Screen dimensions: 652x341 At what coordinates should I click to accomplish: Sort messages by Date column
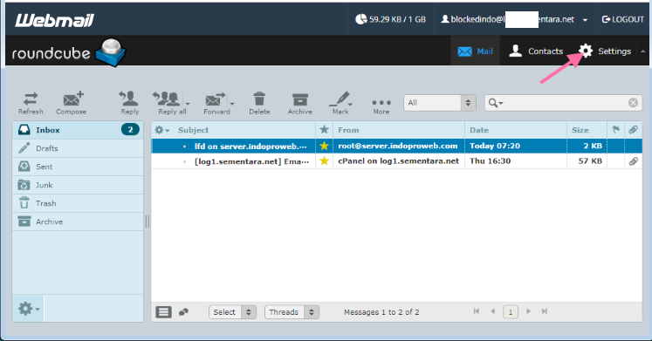479,130
